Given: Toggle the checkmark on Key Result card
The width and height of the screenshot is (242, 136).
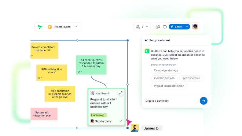Looking at the screenshot, I should coord(121,121).
